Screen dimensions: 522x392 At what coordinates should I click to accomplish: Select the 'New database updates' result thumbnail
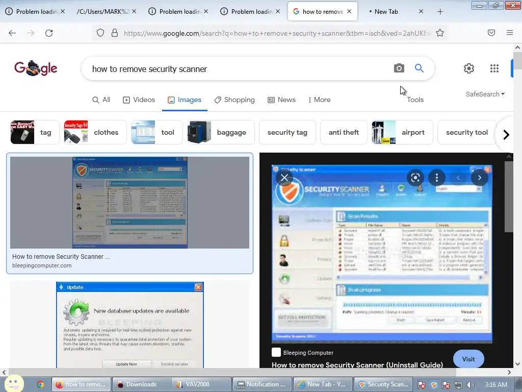[130, 325]
